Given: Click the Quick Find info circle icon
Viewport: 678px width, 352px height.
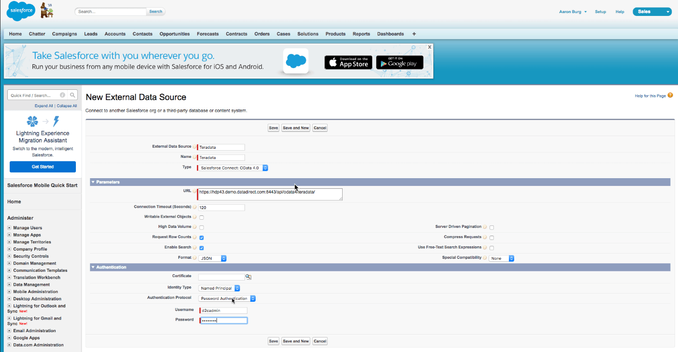Looking at the screenshot, I should [x=62, y=95].
